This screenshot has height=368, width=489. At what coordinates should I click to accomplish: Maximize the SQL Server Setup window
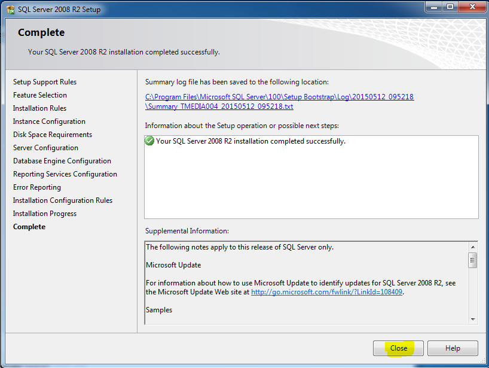tap(450, 7)
